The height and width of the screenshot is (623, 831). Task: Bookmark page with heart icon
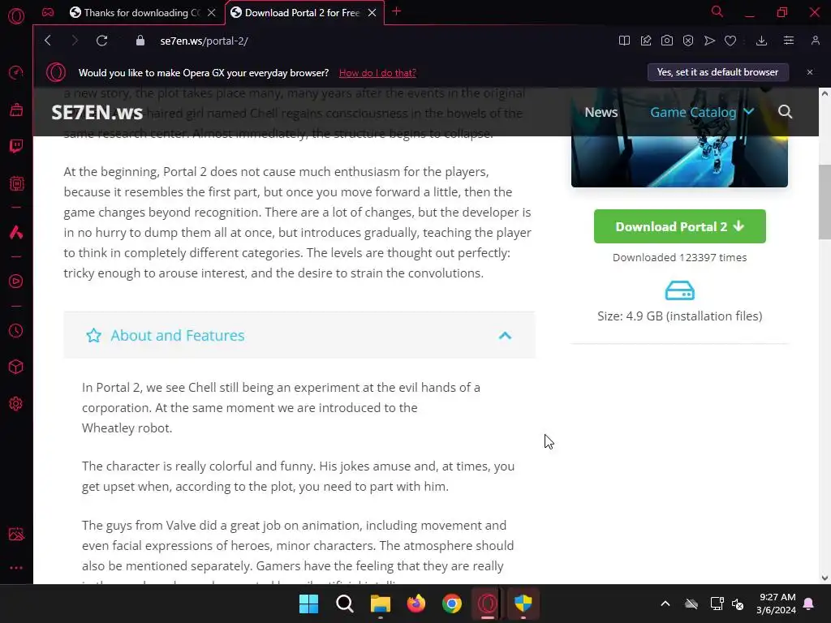coord(730,41)
